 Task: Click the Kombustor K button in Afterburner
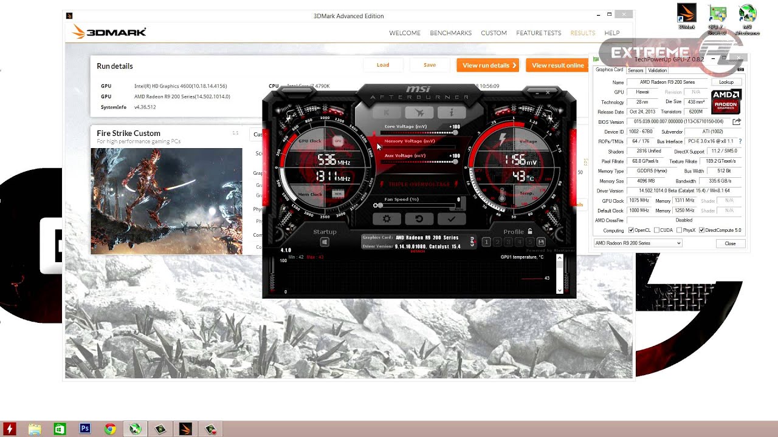point(387,112)
